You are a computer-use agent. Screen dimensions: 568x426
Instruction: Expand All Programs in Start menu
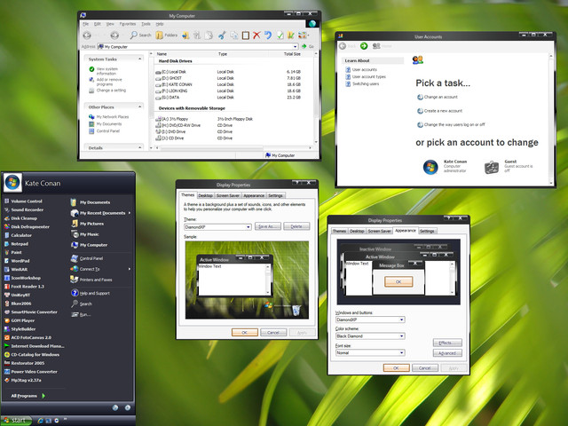tap(28, 396)
